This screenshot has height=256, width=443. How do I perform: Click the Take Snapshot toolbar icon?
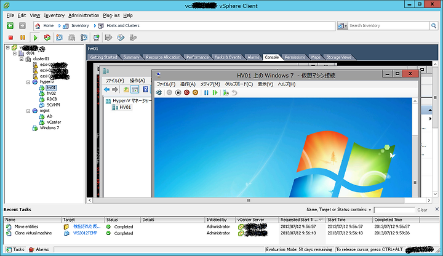59,38
